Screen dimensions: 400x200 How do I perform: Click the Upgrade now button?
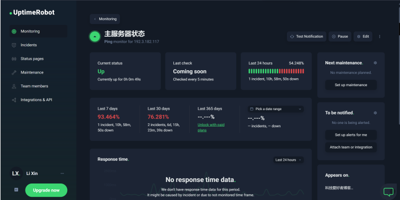pyautogui.click(x=46, y=190)
